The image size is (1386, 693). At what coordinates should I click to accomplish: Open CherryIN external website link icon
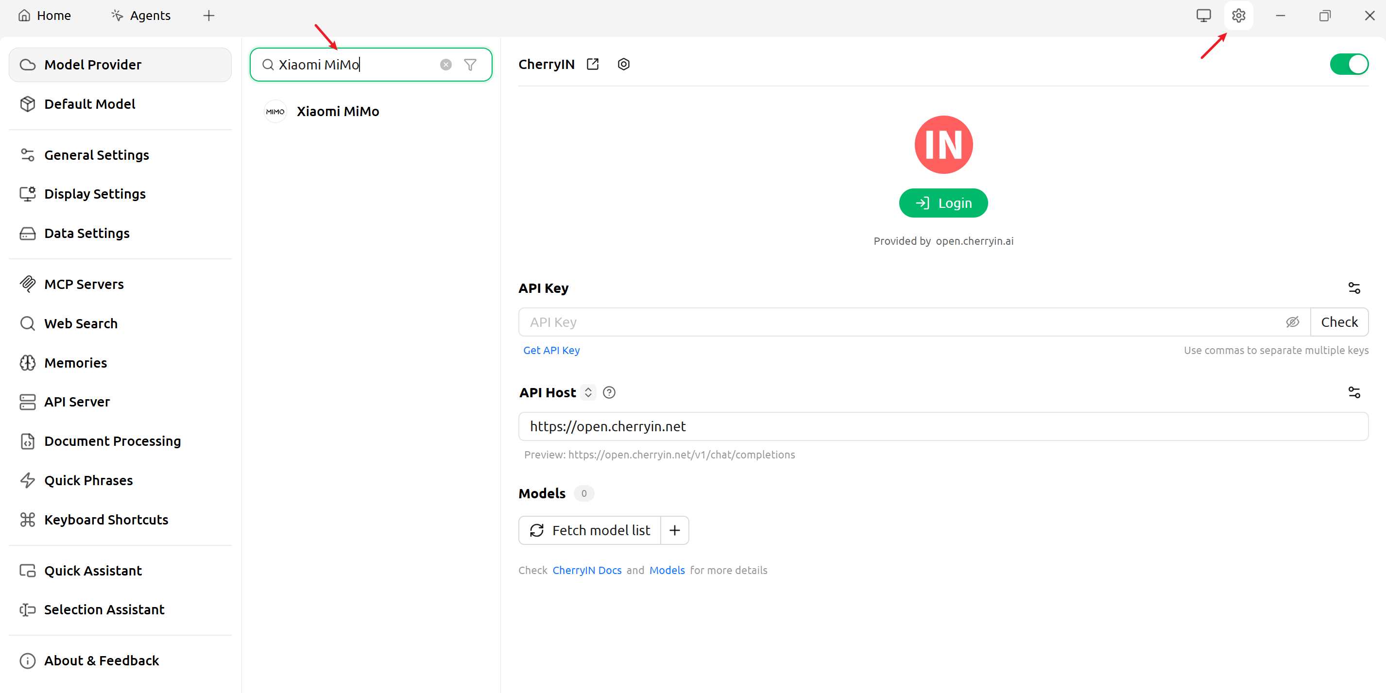click(x=592, y=65)
